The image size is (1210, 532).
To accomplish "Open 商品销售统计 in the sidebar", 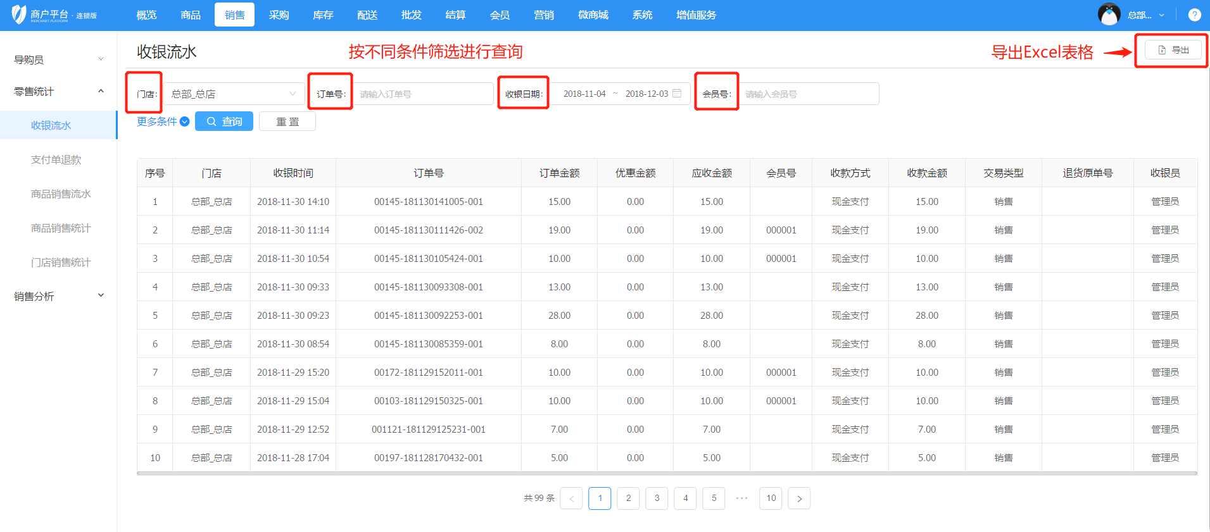I will tap(61, 228).
